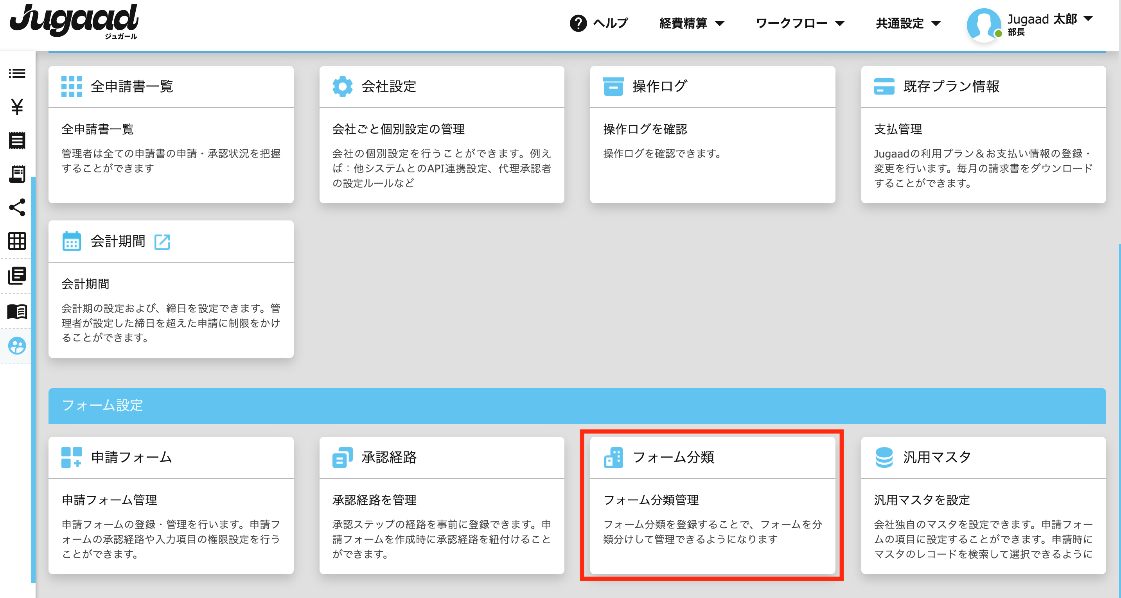Viewport: 1121px width, 598px height.
Task: Click the share nodes icon in sidebar
Action: click(x=17, y=208)
